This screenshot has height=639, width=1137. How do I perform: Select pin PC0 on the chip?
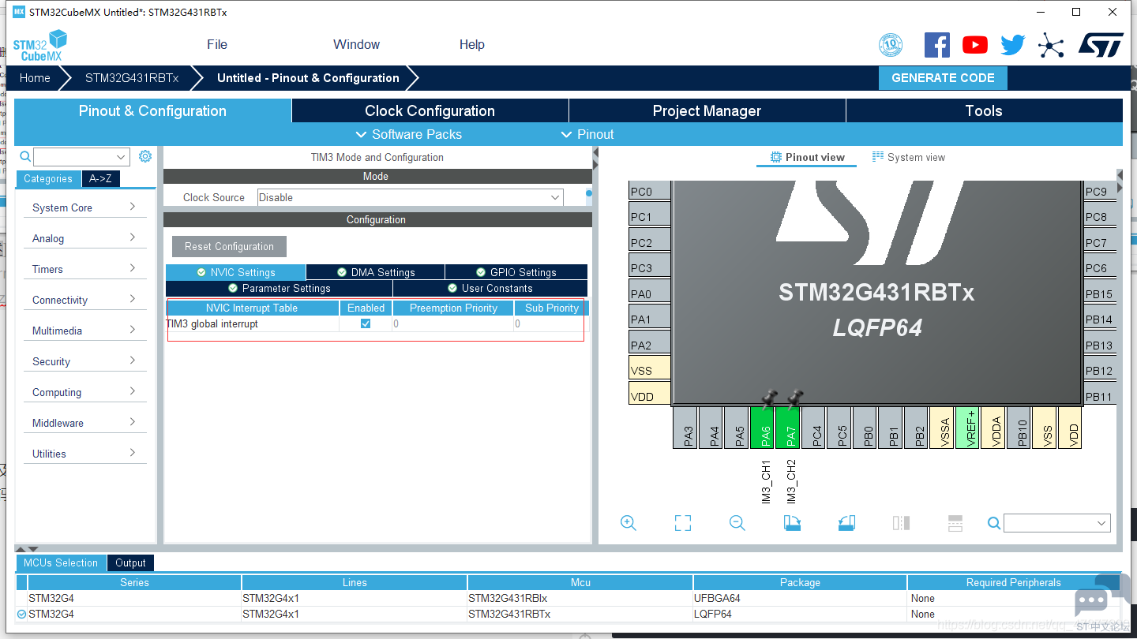point(649,192)
